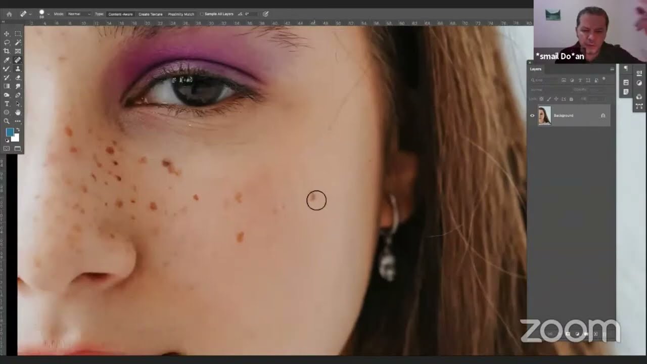Select the Path Selection tool
Screen dimensions: 647x364
pyautogui.click(x=18, y=104)
